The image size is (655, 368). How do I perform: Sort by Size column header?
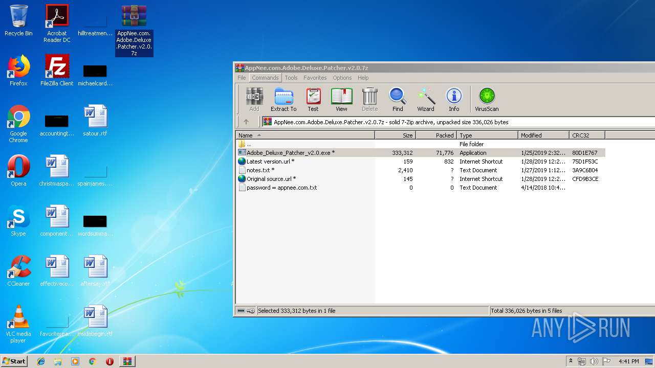point(396,135)
